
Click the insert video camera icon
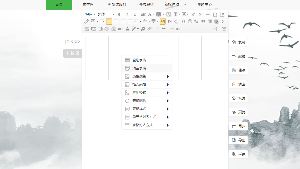(120, 29)
